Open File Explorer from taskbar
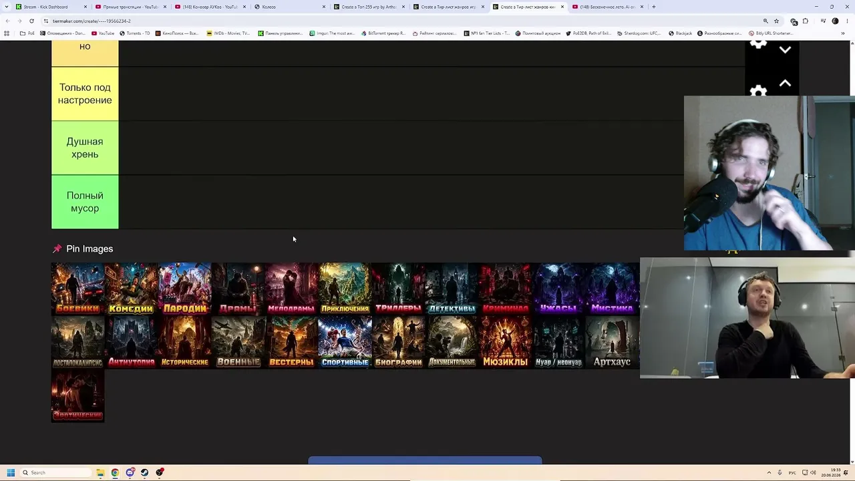Viewport: 855px width, 481px height. 100,472
